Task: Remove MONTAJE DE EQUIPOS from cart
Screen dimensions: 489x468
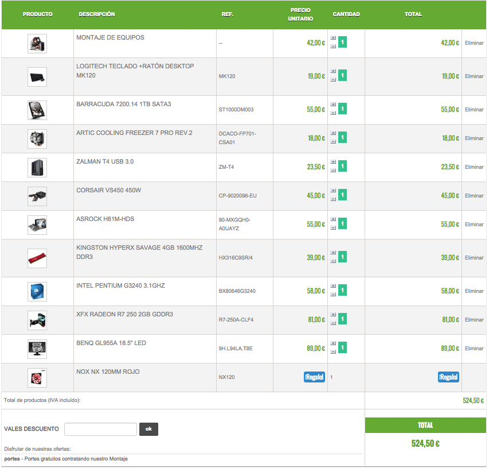Action: coord(474,43)
